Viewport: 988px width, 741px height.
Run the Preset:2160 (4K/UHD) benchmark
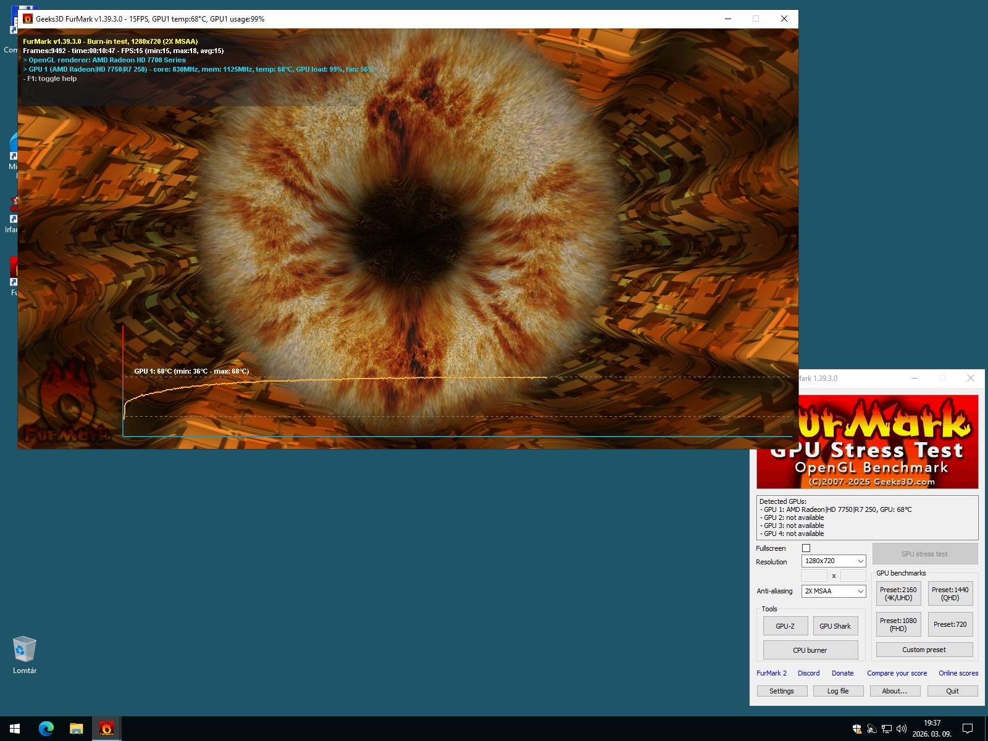coord(898,593)
